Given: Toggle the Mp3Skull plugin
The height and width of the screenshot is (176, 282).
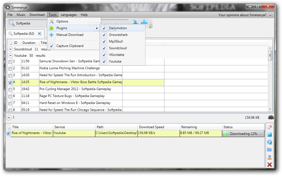Looking at the screenshot, I should coord(122,41).
